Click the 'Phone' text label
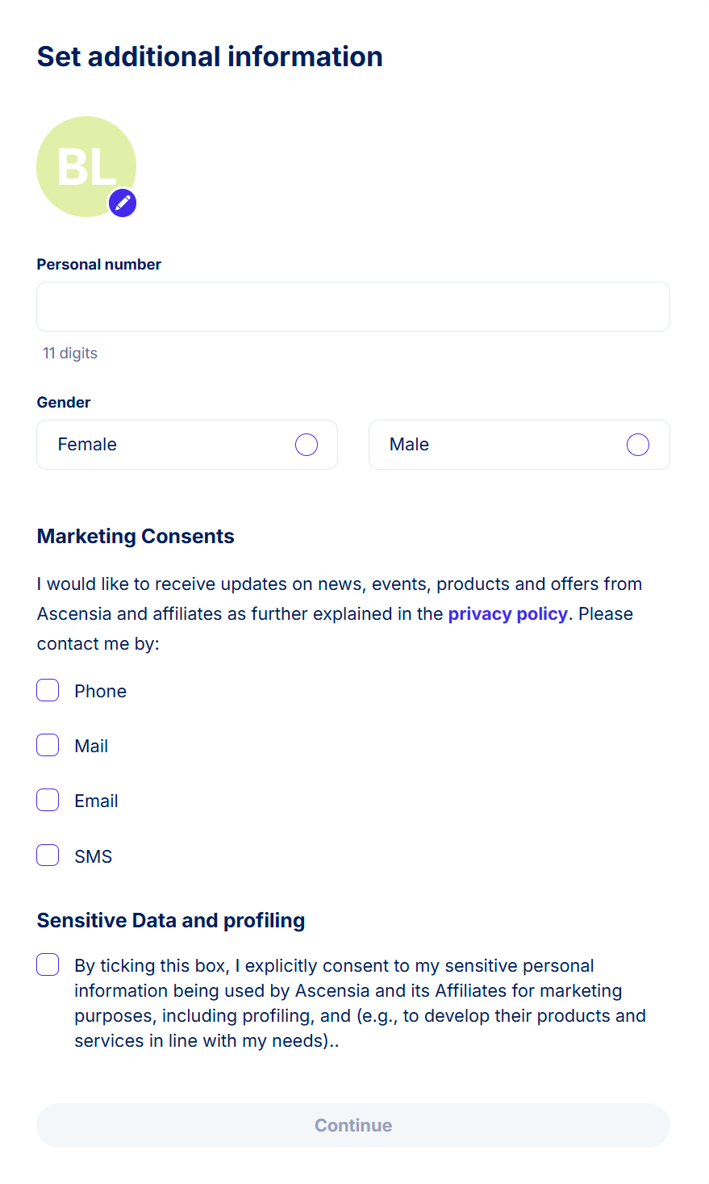This screenshot has height=1184, width=709. 101,691
